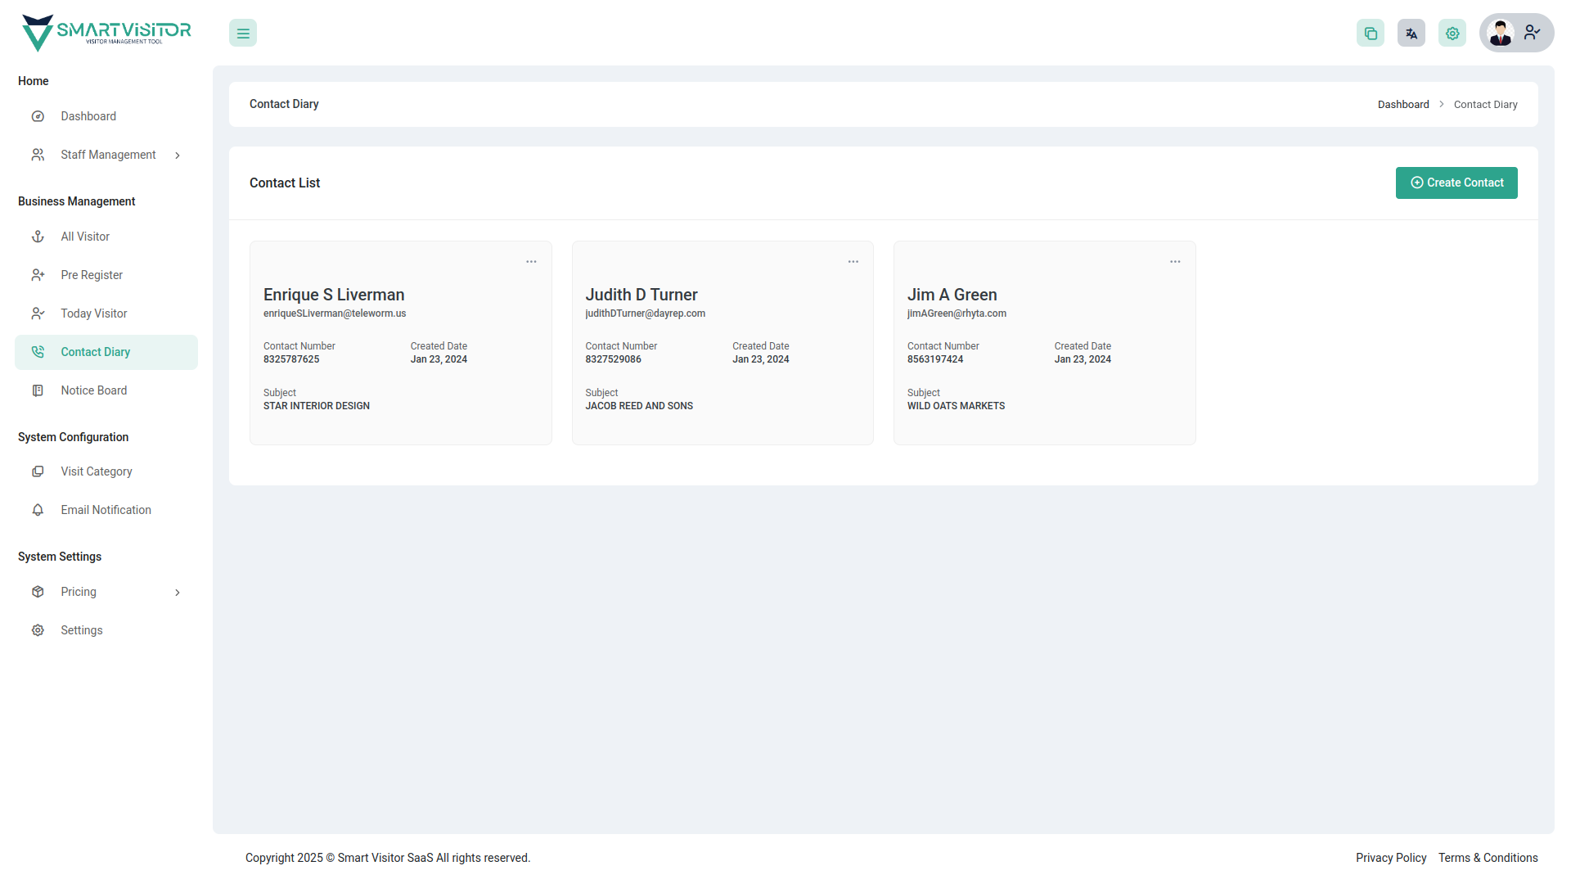
Task: Select the All Visitor sidebar icon
Action: pyautogui.click(x=38, y=237)
